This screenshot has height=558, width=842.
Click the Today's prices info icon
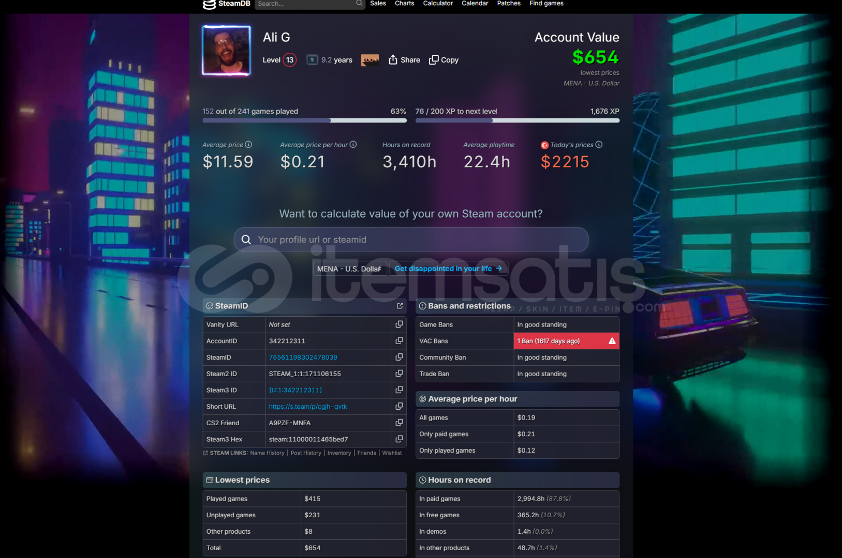[x=599, y=145]
